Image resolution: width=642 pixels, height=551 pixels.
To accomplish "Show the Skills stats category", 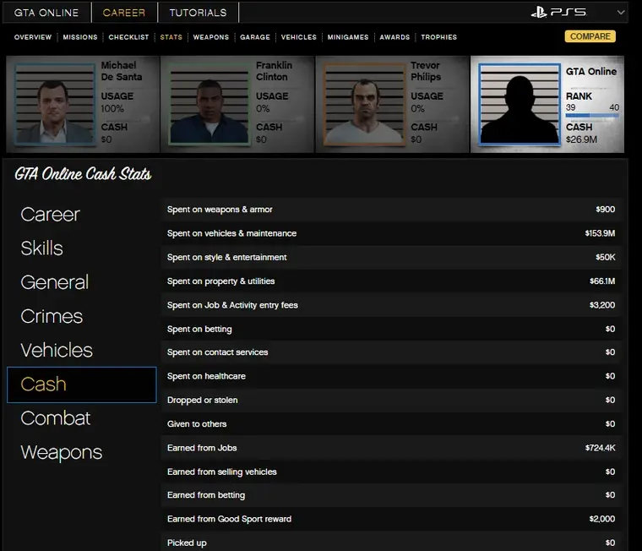I will click(41, 248).
